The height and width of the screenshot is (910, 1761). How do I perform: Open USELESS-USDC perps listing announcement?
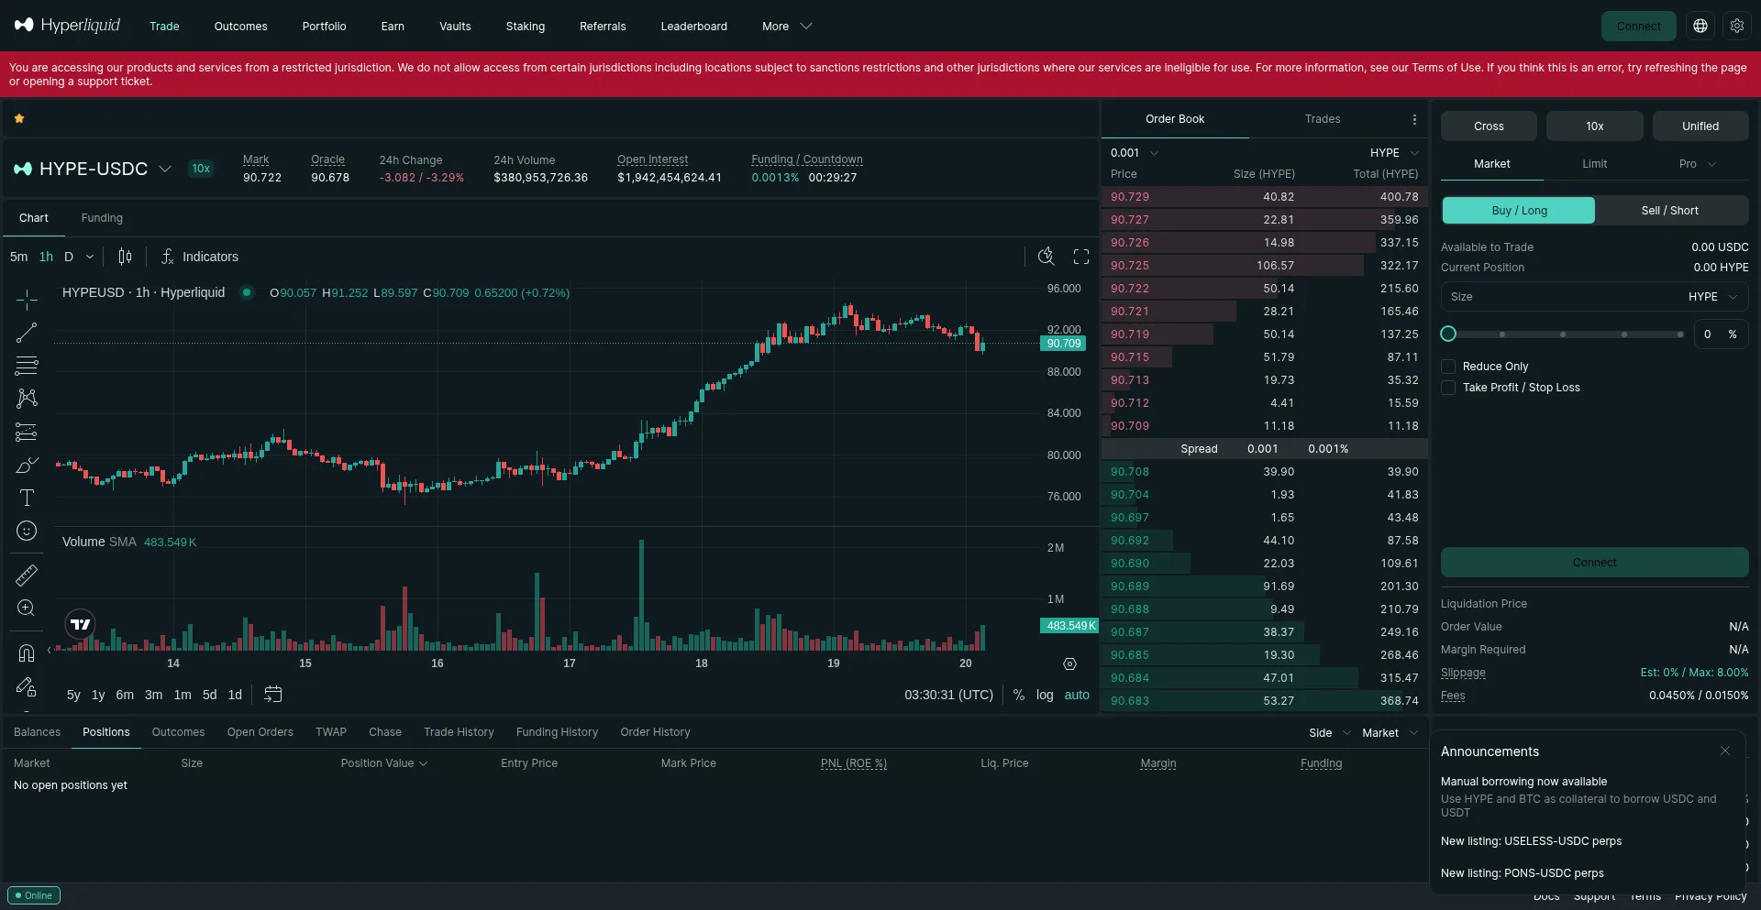click(x=1531, y=841)
